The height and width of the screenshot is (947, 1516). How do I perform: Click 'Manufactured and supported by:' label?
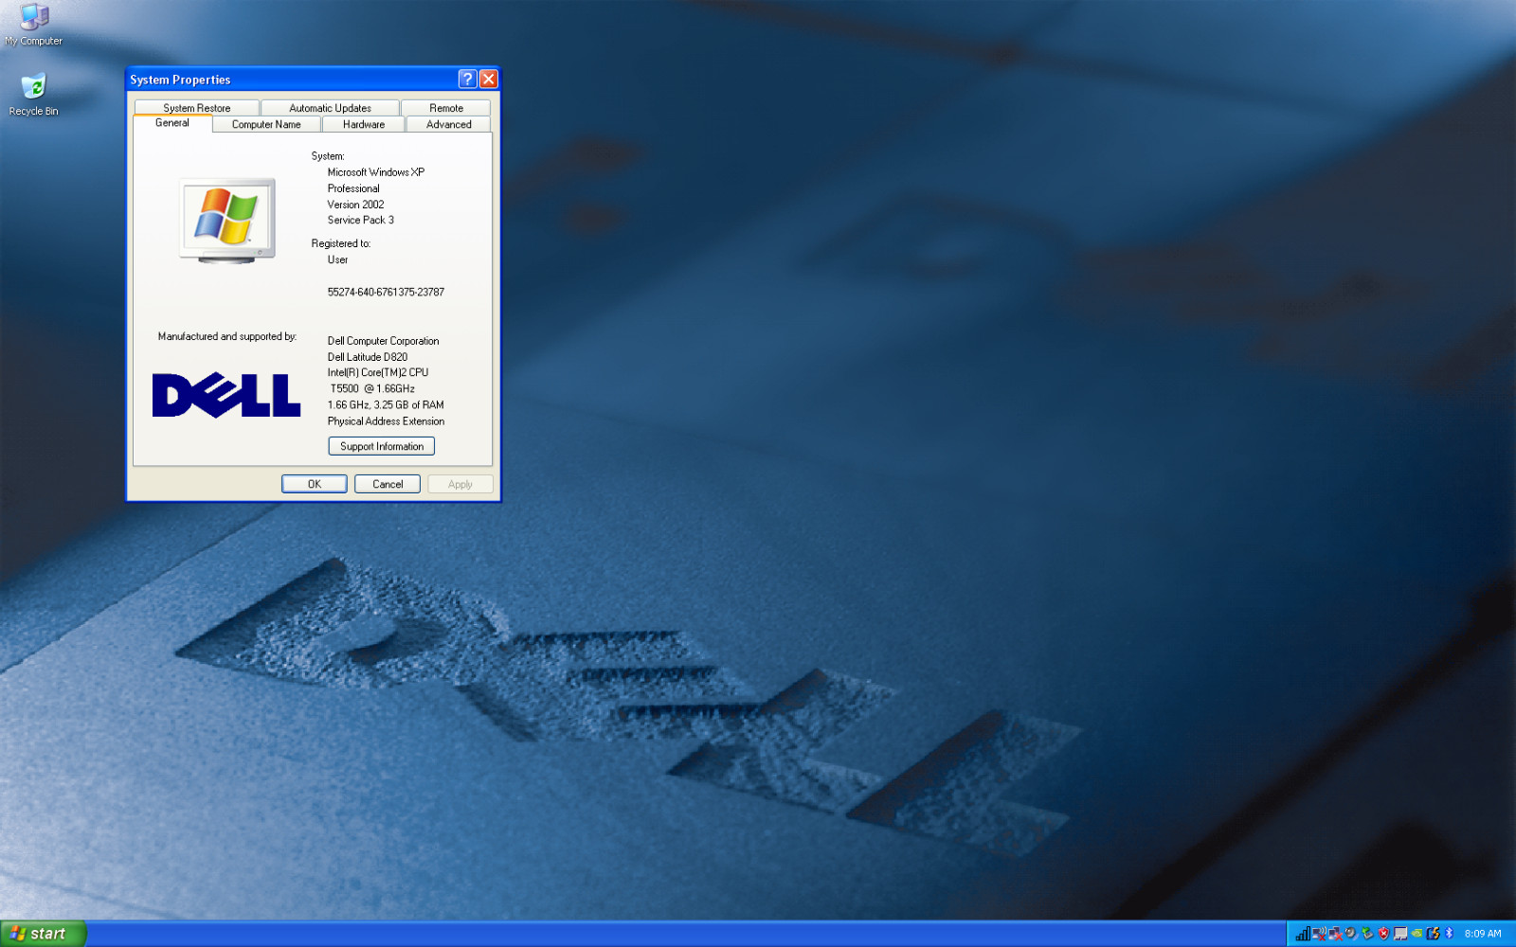point(227,336)
